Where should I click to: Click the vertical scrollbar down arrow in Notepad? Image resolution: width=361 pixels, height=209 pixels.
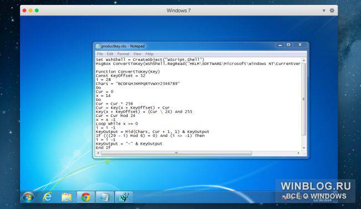tap(304, 148)
